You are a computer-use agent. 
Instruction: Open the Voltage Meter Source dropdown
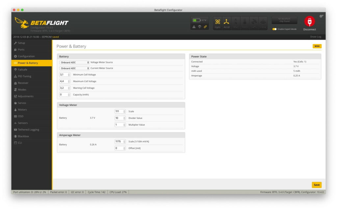tap(74, 62)
